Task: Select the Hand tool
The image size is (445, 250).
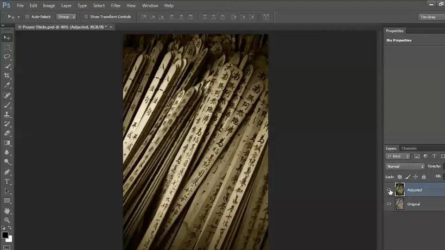Action: [x=7, y=211]
